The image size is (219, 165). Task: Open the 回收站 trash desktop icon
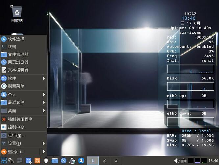pos(17,14)
